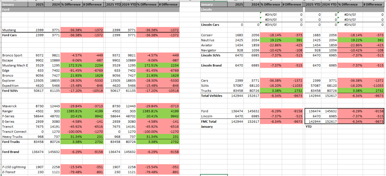Click the Nautilus row label
The width and height of the screenshot is (386, 176).
click(x=207, y=40)
